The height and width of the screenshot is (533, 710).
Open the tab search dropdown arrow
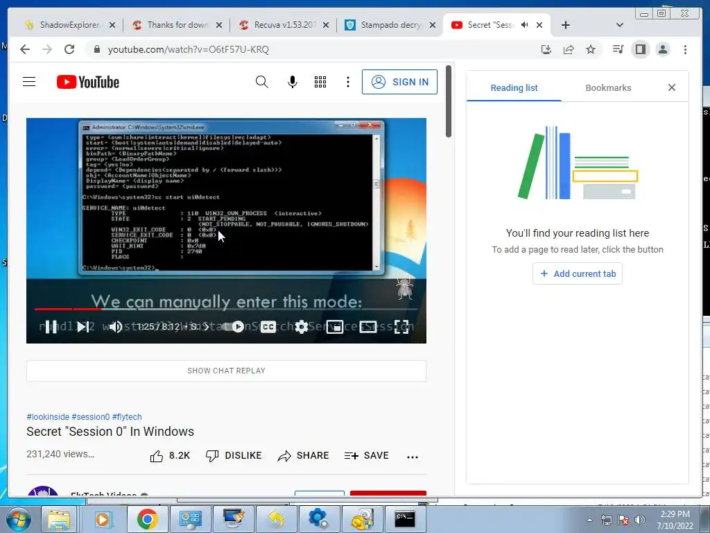[x=620, y=25]
